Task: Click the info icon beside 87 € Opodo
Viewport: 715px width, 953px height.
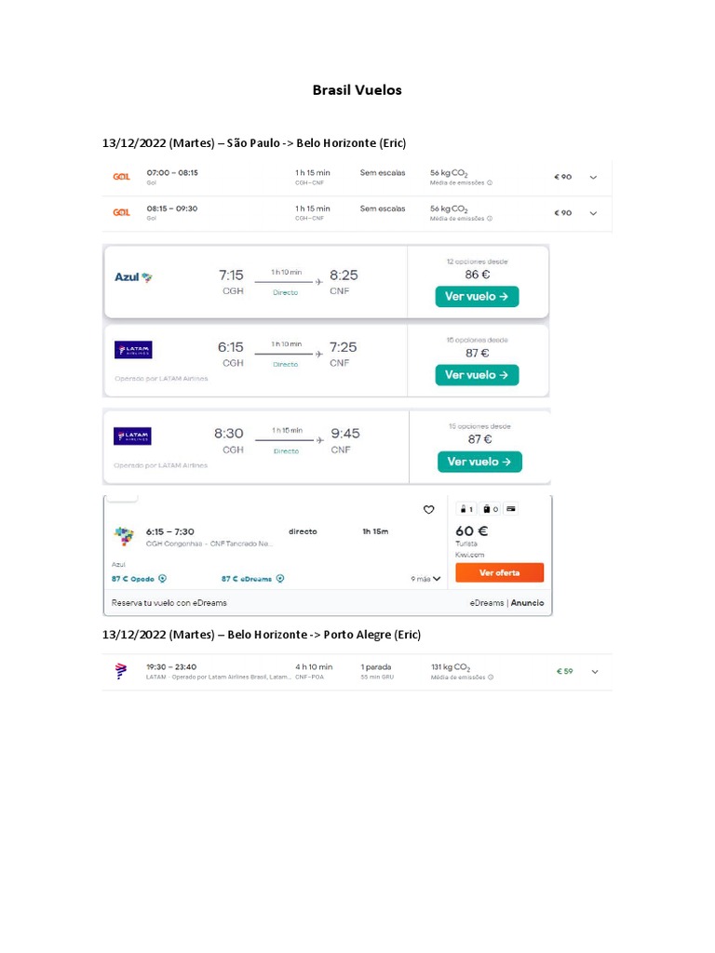Action: coord(163,578)
